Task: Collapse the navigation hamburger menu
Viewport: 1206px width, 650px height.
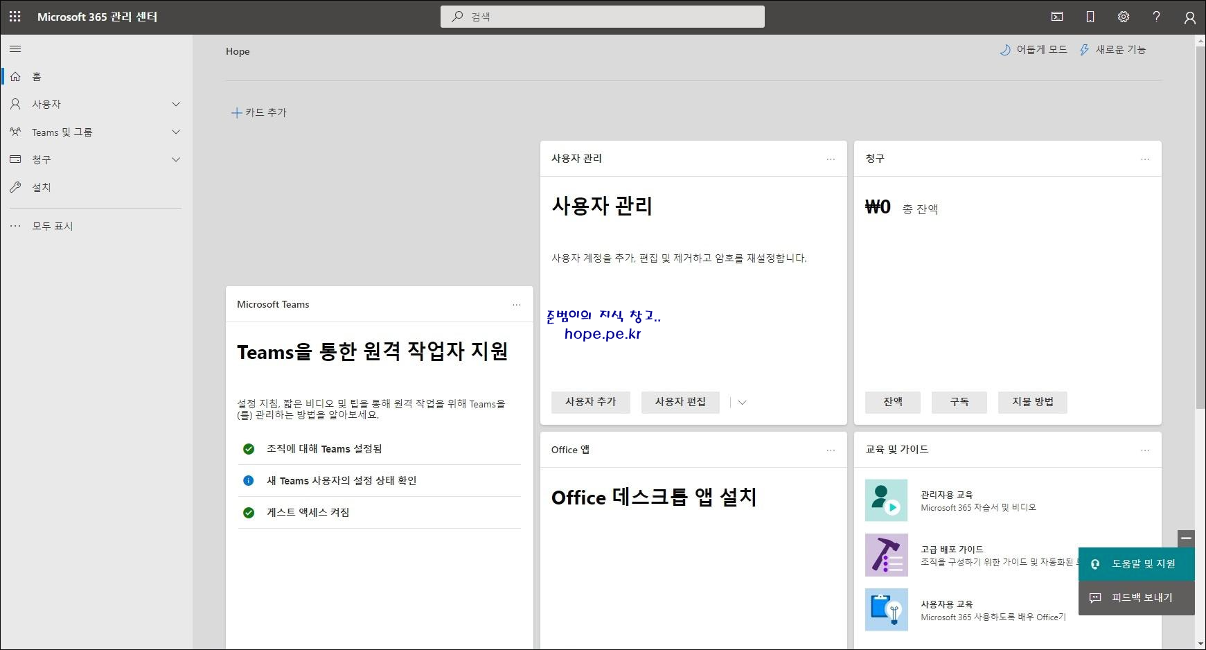Action: point(15,49)
